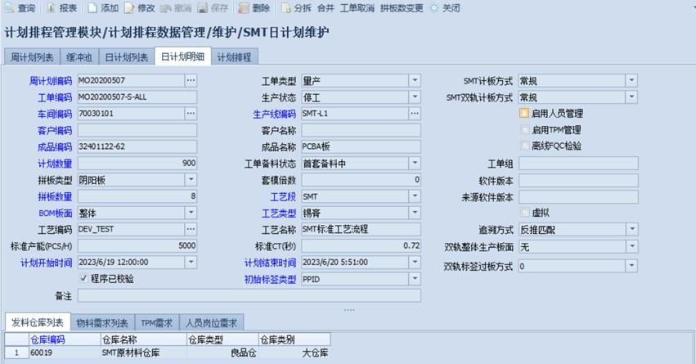This screenshot has width=696, height=364.
Task: Click the 查询 search icon in toolbar
Action: point(9,8)
